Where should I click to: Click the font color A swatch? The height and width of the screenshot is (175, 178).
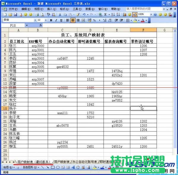click(143, 20)
